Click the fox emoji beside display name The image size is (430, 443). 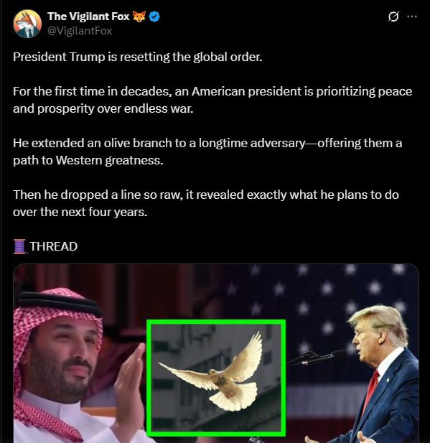139,17
